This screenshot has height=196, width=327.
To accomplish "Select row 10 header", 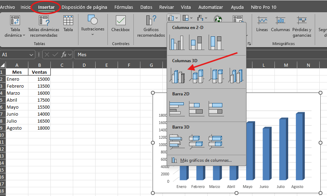I will click(x=2, y=135).
